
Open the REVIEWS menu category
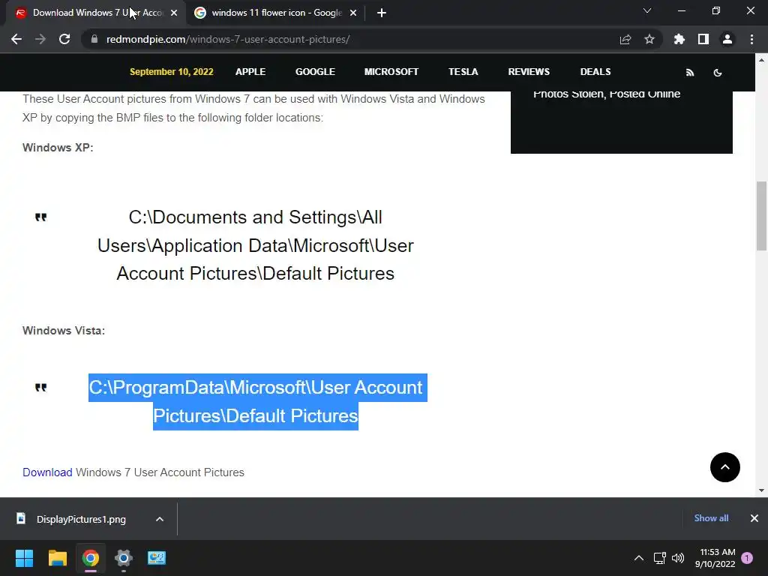point(529,71)
